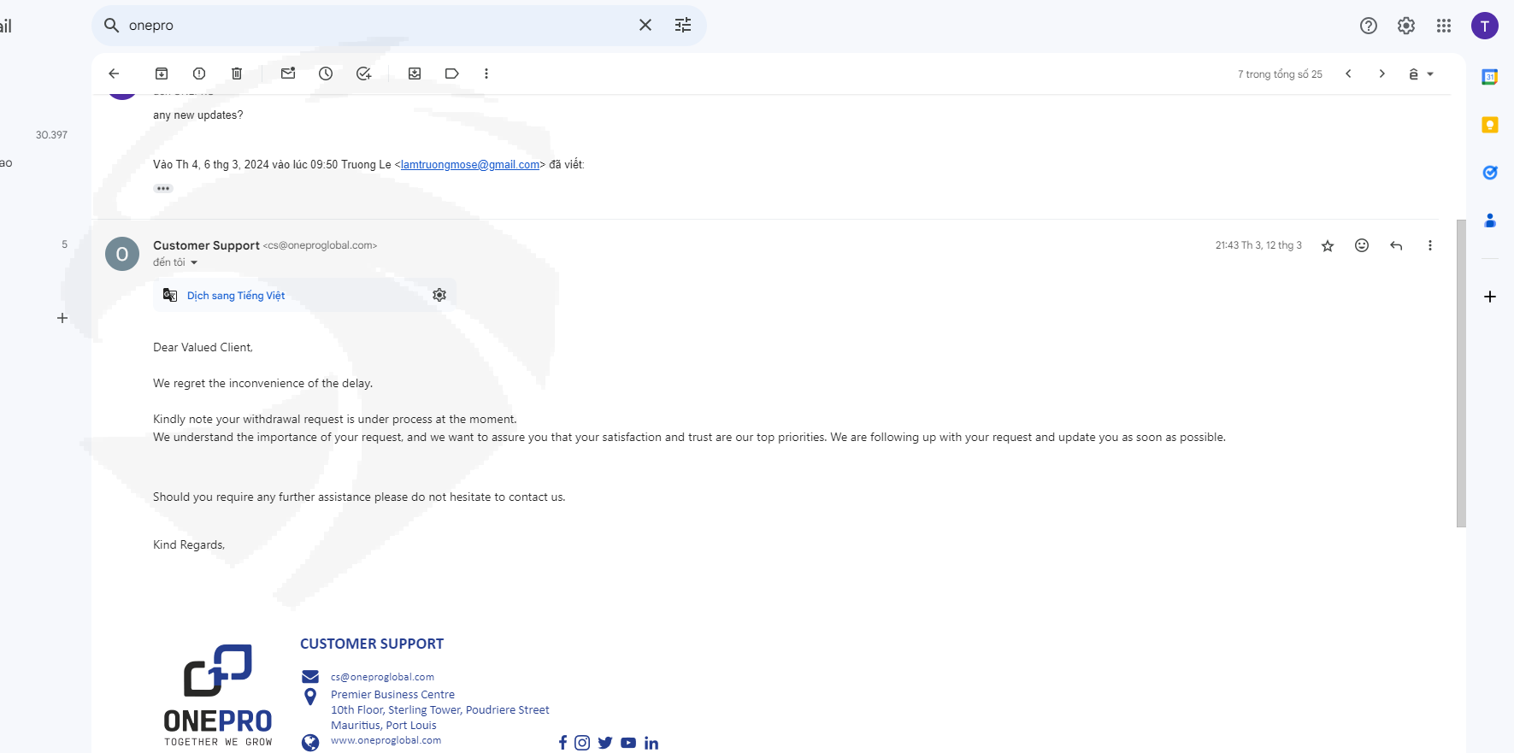Snooze this email with the clock icon
This screenshot has width=1514, height=753.
coord(326,74)
